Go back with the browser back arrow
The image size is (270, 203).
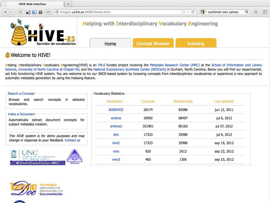tap(5, 12)
